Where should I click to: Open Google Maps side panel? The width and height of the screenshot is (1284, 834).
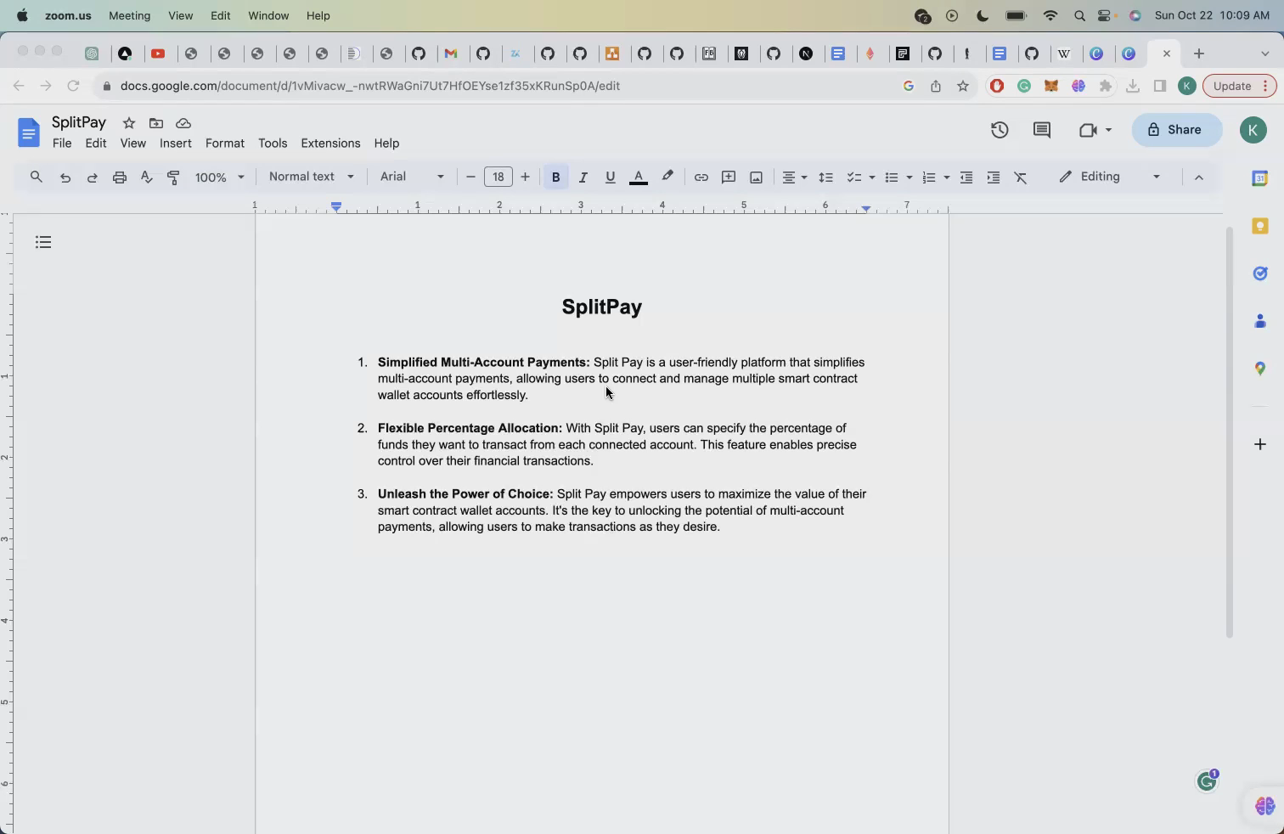1260,369
